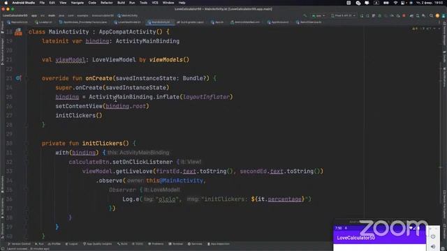Viewport: 447px width, 251px height.
Task: Open the Run tool window
Action: click(x=39, y=244)
